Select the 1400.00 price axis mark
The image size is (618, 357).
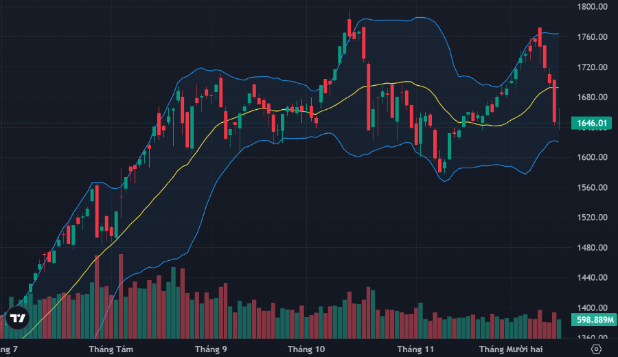(x=592, y=308)
